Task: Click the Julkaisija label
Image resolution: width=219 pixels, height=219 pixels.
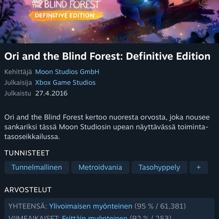Action: coord(18,83)
